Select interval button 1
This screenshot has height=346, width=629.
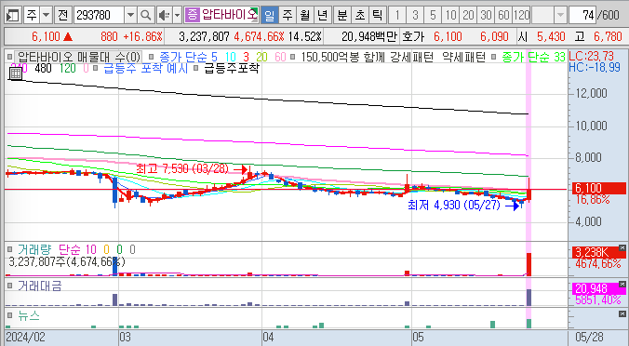397,15
